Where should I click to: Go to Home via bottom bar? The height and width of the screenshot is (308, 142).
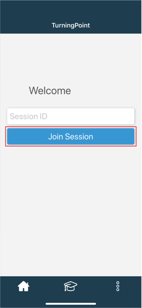tap(24, 286)
